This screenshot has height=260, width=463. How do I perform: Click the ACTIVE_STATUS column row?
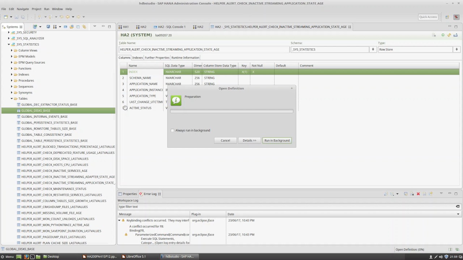[289, 108]
